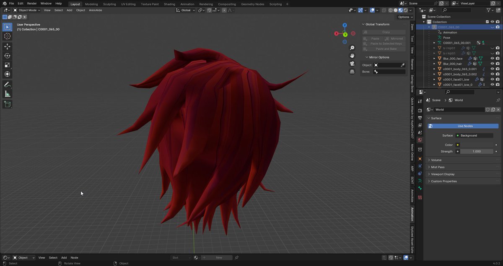This screenshot has width=503, height=266.
Task: Hide Blur_000_face in viewport
Action: 493,59
